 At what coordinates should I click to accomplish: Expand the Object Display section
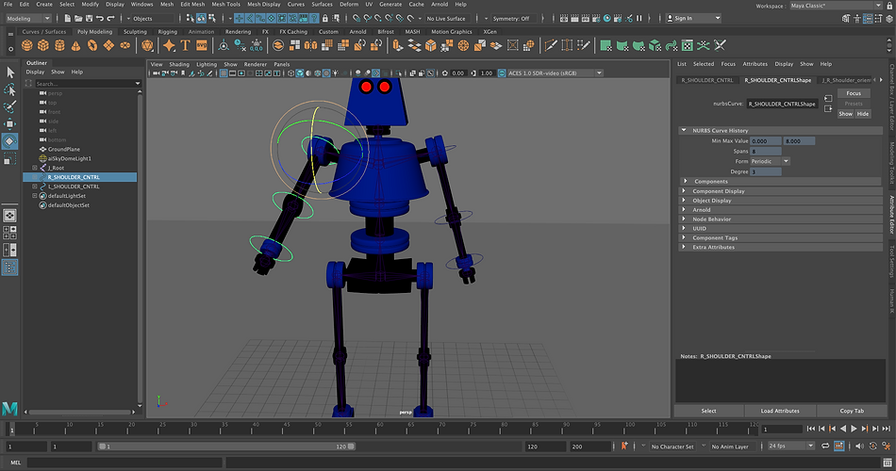click(684, 201)
